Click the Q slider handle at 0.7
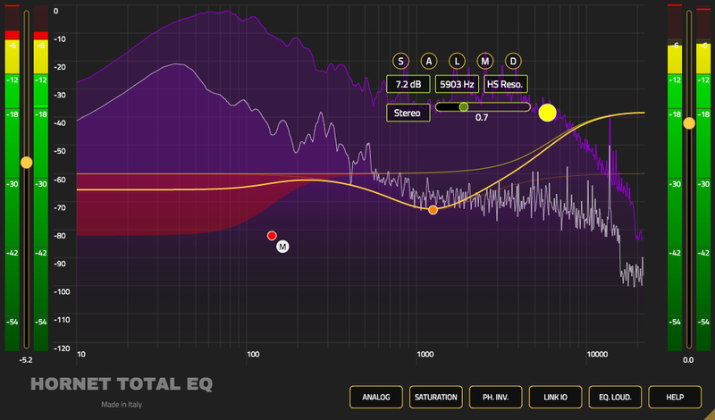Image resolution: width=715 pixels, height=420 pixels. pyautogui.click(x=464, y=107)
